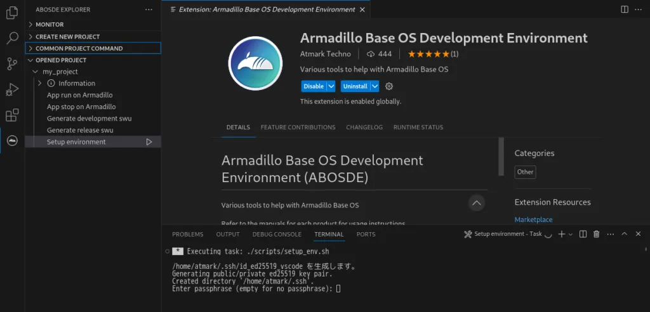Split the terminal panel
The width and height of the screenshot is (650, 312).
583,234
